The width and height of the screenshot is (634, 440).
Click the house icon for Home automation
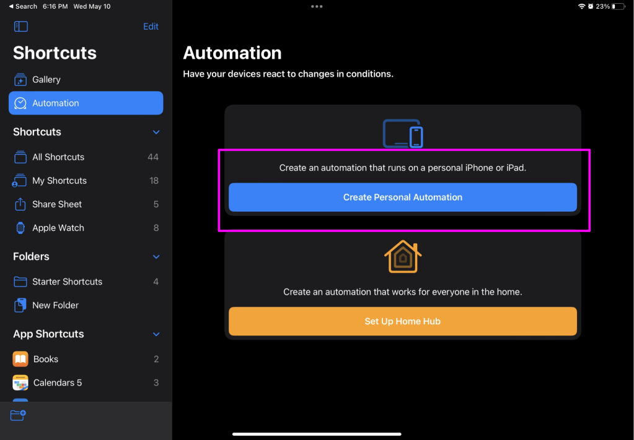402,257
